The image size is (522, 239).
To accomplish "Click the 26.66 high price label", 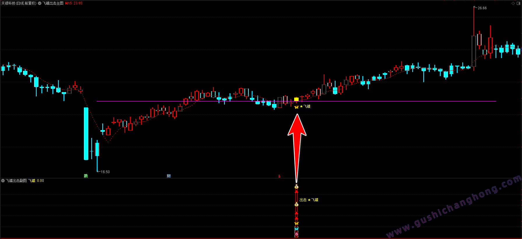I will click(x=482, y=8).
